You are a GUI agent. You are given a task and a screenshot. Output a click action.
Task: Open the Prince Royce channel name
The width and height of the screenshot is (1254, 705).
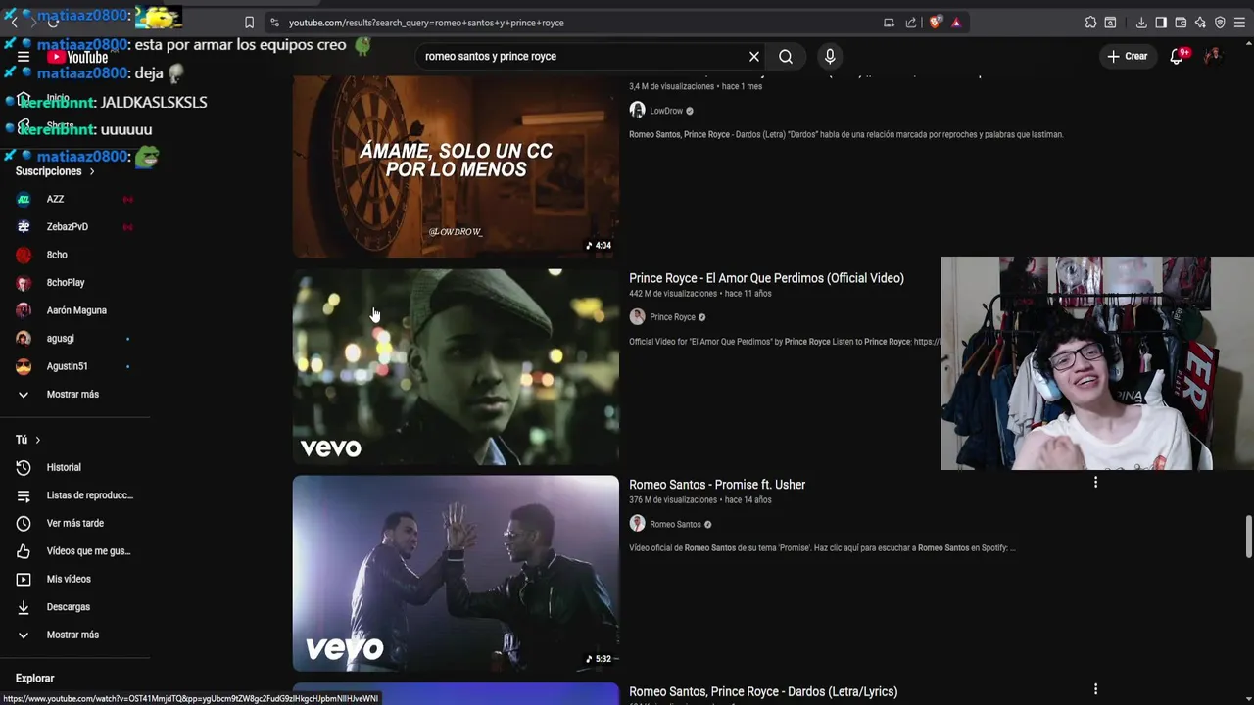(x=672, y=317)
